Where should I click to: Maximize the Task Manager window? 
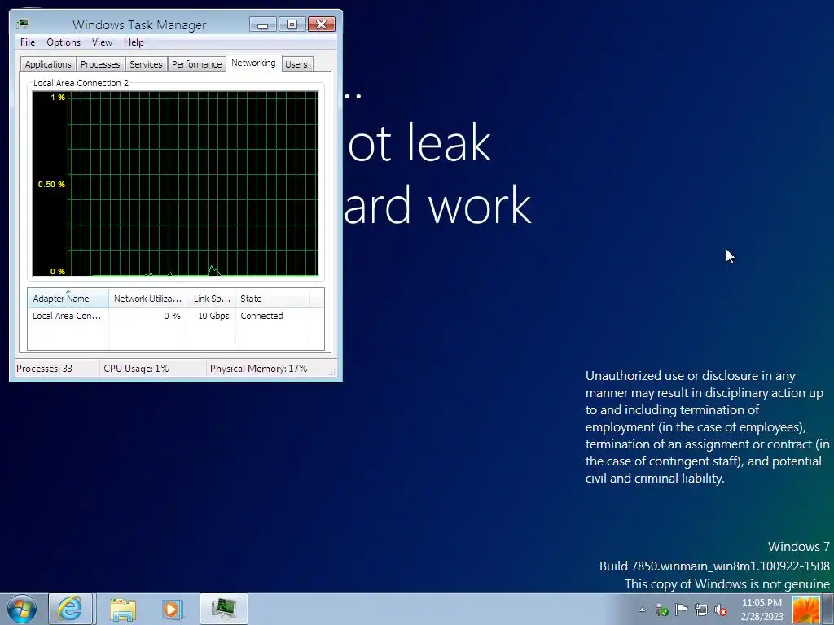[292, 24]
